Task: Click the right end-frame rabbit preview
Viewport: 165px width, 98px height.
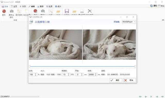Action: pos(109,45)
